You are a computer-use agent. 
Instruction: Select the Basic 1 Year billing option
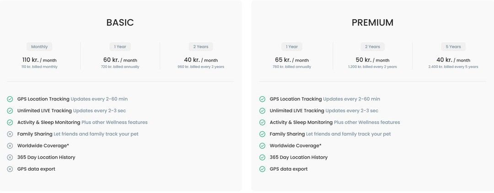click(x=120, y=47)
